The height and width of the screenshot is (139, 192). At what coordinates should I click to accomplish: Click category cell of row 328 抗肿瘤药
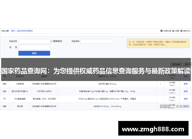pos(44,84)
